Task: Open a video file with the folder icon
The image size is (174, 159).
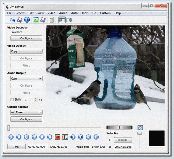Action: tap(12, 20)
